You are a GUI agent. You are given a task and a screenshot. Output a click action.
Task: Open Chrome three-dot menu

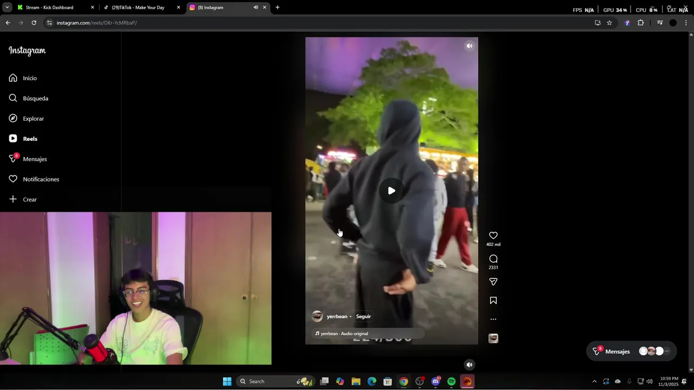pyautogui.click(x=686, y=23)
